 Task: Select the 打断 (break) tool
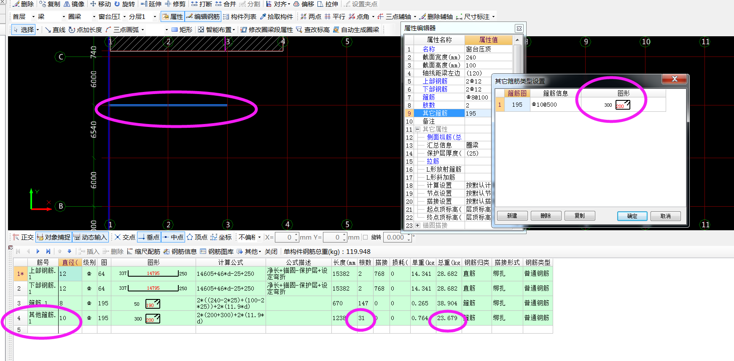point(202,4)
